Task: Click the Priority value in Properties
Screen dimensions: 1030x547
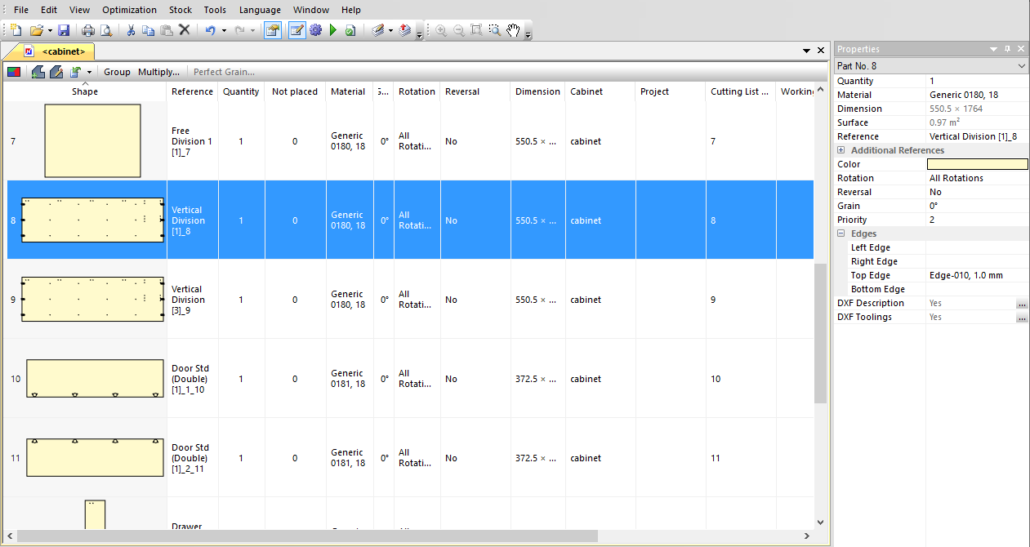Action: point(978,220)
